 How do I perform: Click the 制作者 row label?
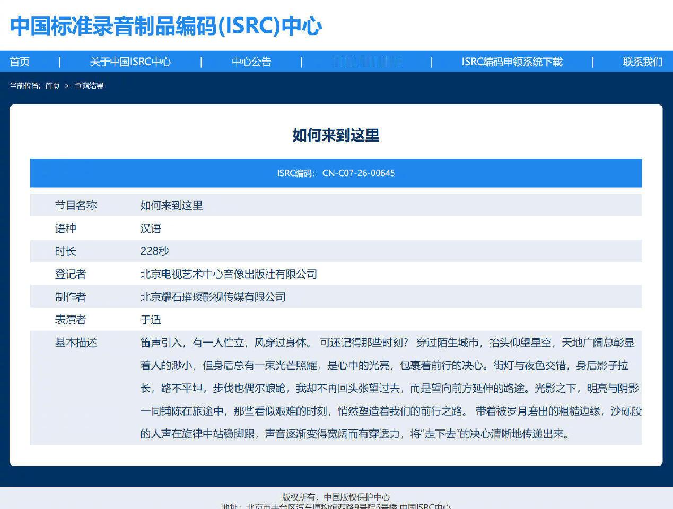coord(71,296)
